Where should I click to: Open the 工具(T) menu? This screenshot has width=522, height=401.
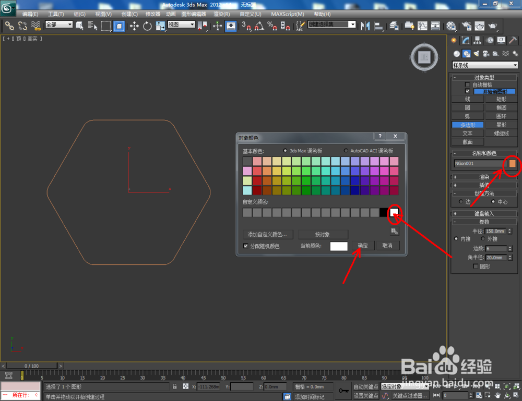[x=56, y=14]
